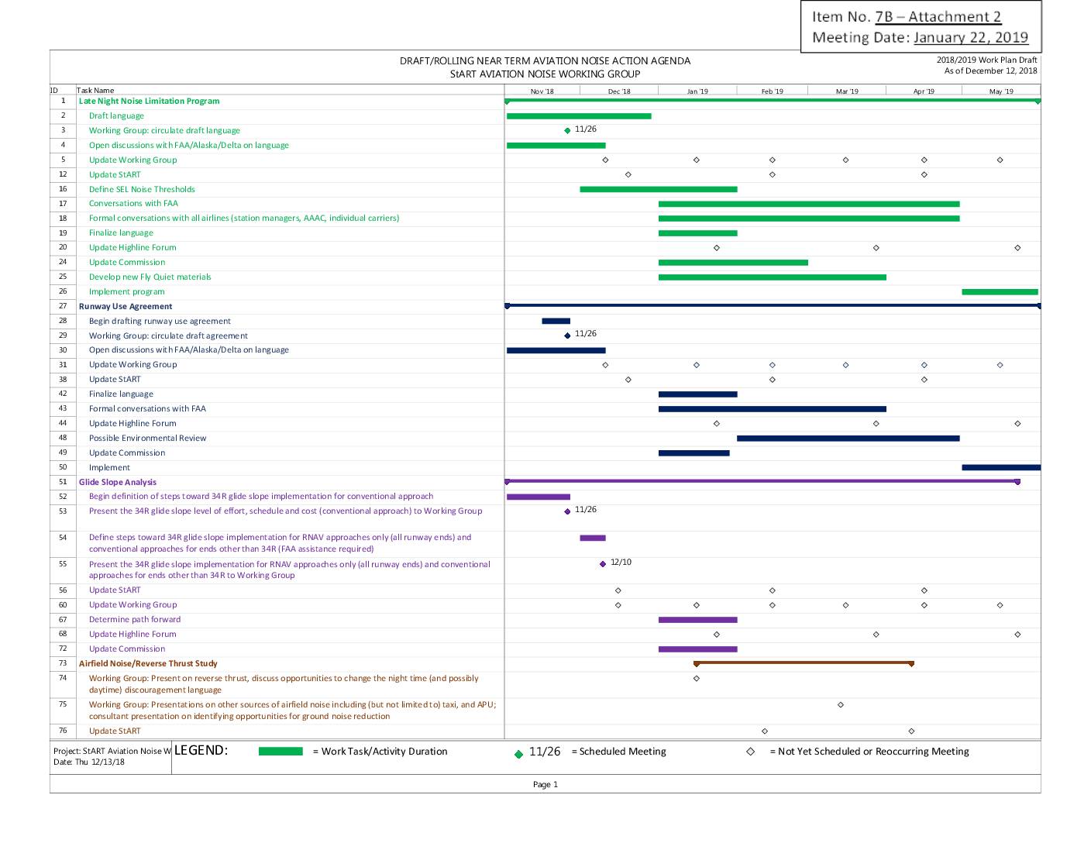Click the green Scheduled Meeting diamond in the legend
The height and width of the screenshot is (843, 1091).
point(518,754)
